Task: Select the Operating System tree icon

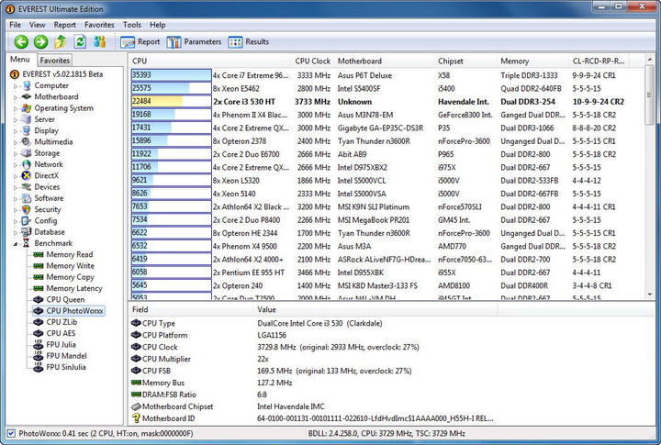Action: (x=27, y=108)
